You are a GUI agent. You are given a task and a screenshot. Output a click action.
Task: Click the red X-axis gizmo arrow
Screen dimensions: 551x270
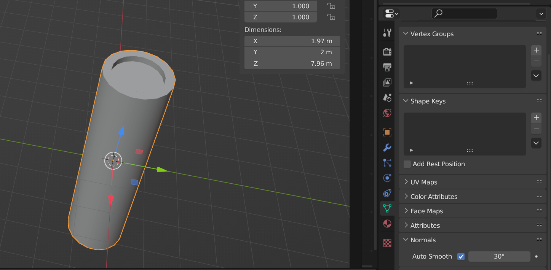(111, 199)
